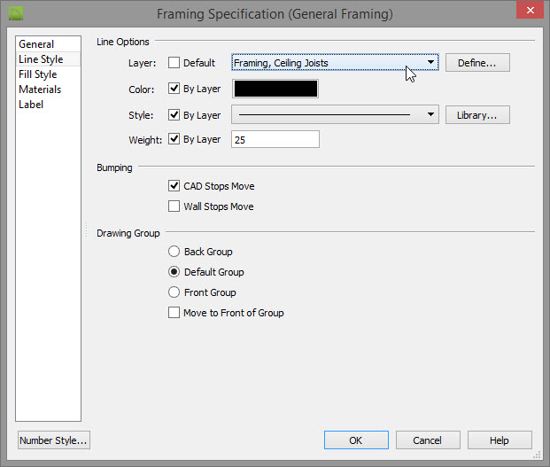Disable Weight By Layer checkbox
Viewport: 550px width, 467px height.
point(174,139)
